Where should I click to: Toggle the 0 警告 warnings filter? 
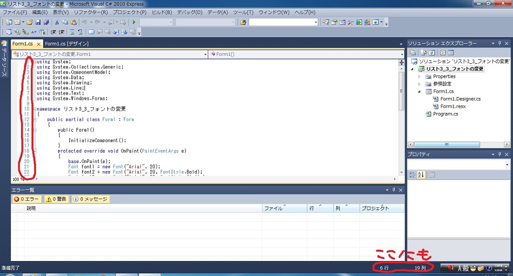click(56, 199)
